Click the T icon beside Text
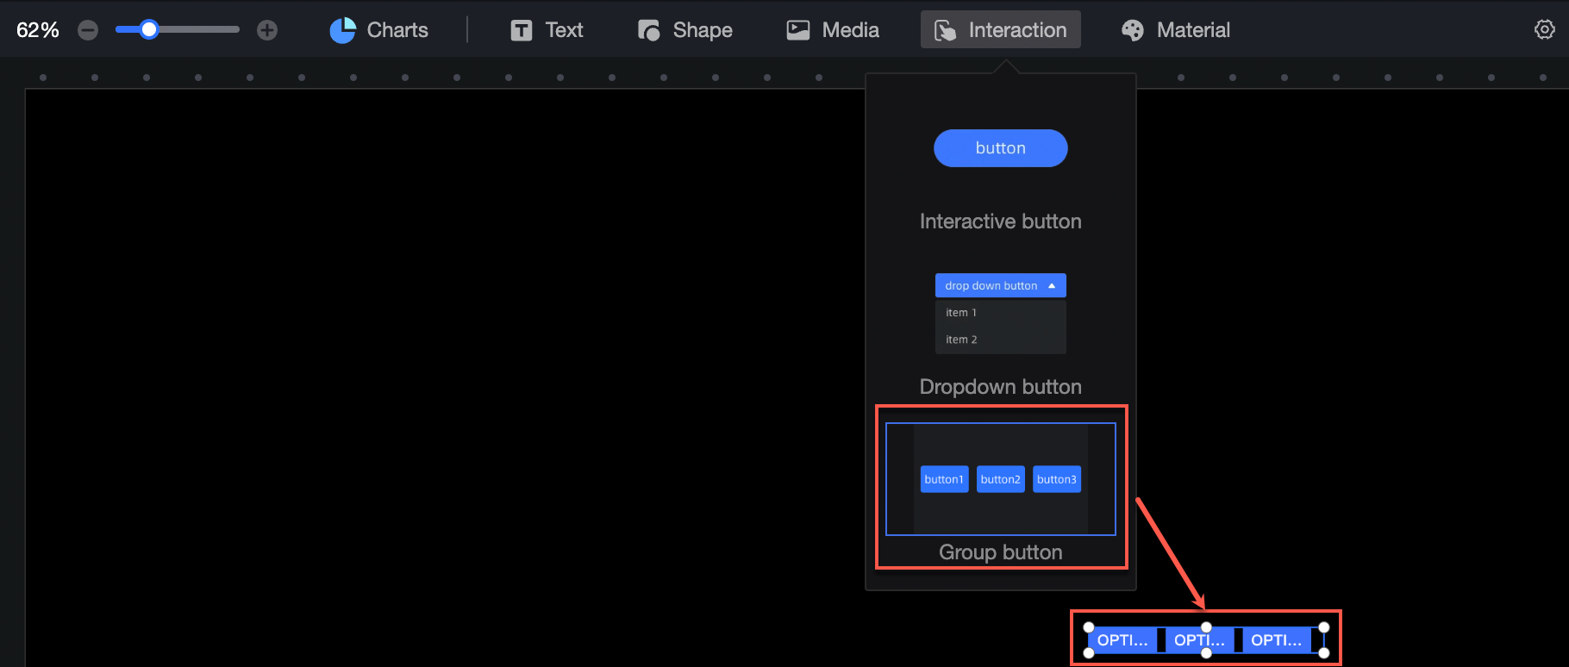The width and height of the screenshot is (1569, 667). [x=521, y=30]
